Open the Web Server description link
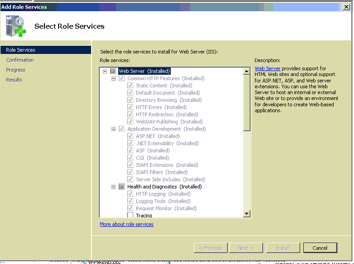The width and height of the screenshot is (354, 264). click(x=268, y=69)
